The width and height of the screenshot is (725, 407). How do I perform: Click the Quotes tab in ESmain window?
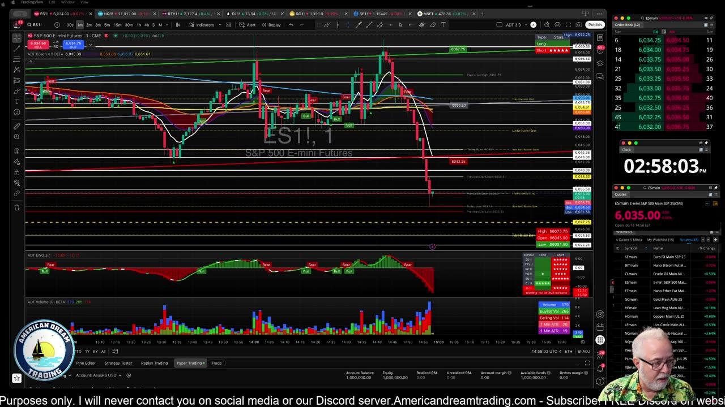pos(621,194)
